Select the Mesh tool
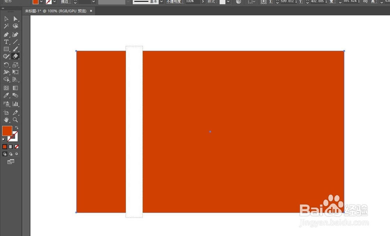 (x=6, y=88)
